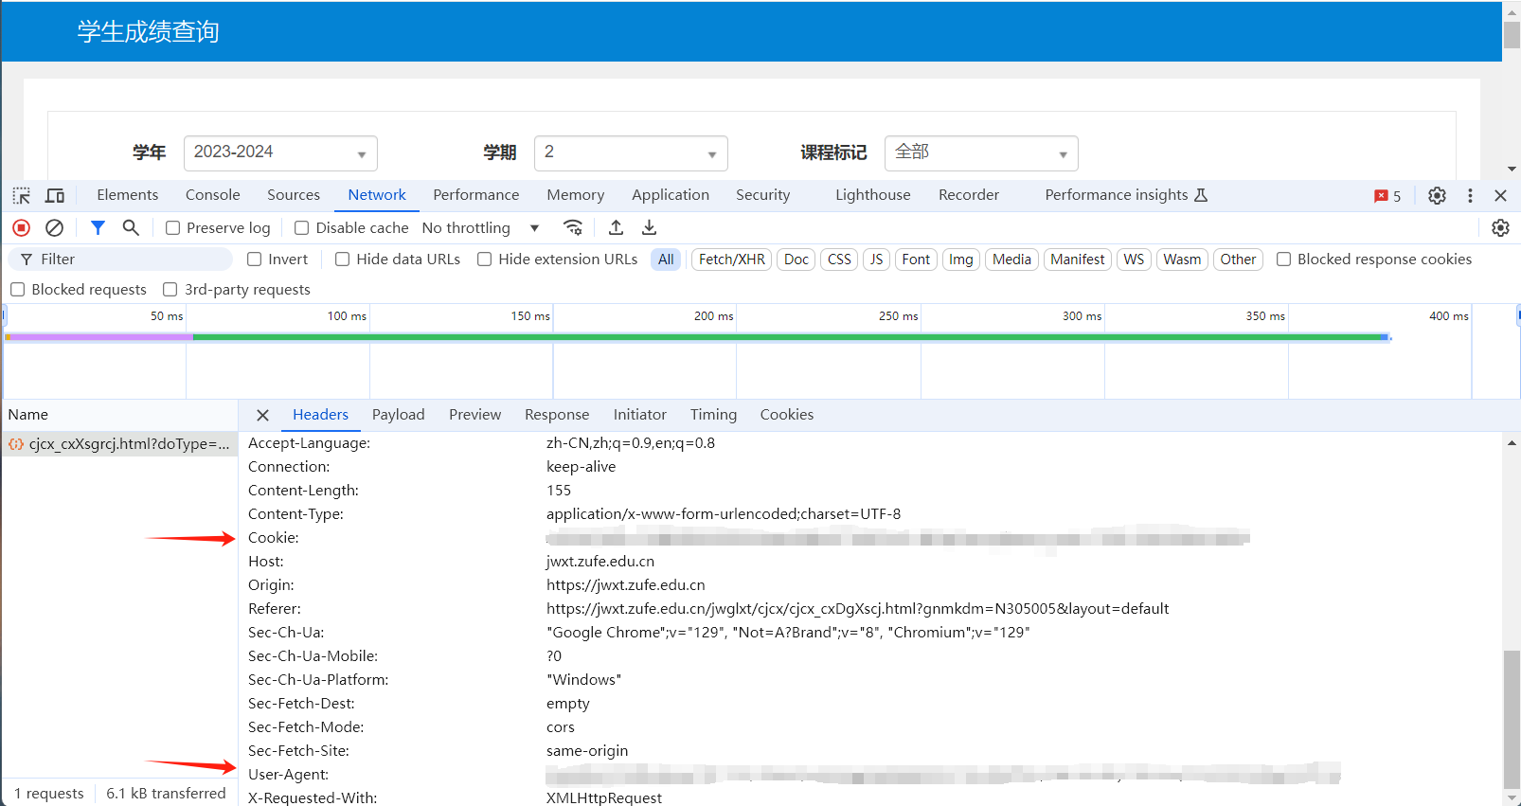
Task: Filter by JS type
Action: point(877,260)
